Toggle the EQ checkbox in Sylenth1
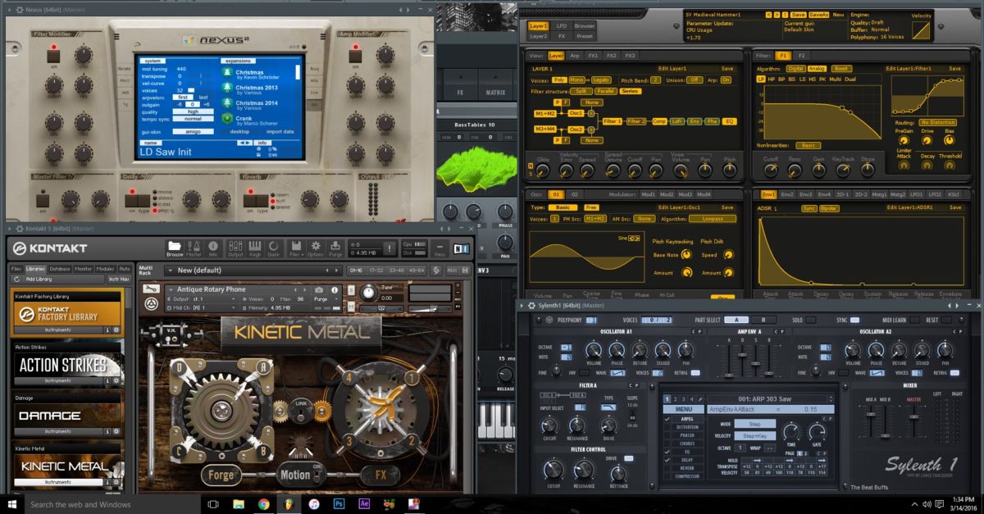Image resolution: width=984 pixels, height=514 pixels. [x=668, y=452]
